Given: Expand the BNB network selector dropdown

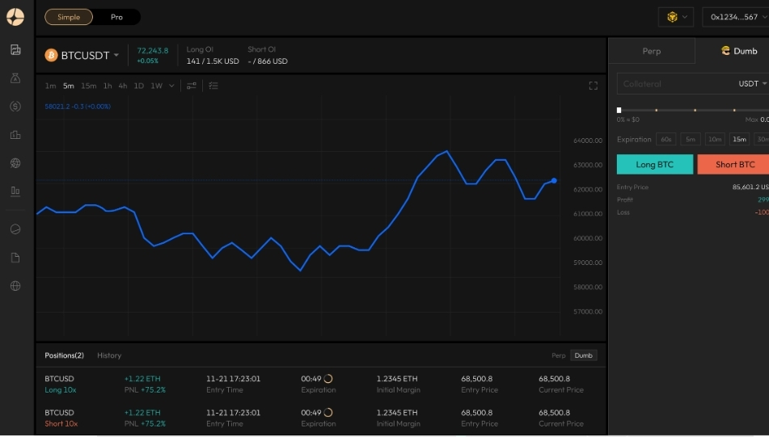Looking at the screenshot, I should [677, 17].
